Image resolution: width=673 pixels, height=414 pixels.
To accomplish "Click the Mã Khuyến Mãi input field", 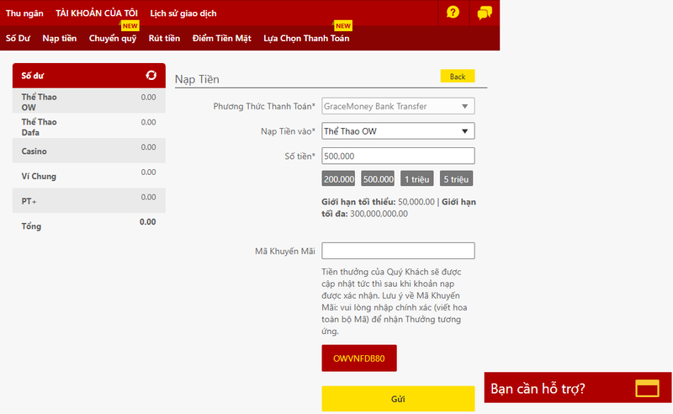I will (398, 251).
